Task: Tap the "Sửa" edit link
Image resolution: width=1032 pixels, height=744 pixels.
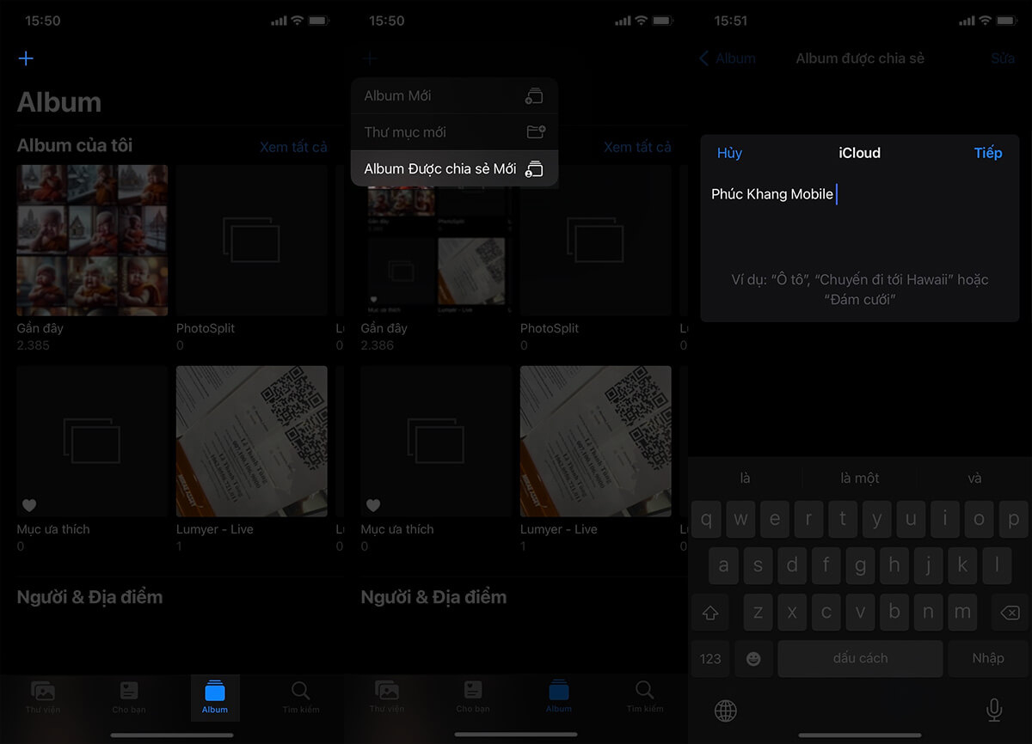Action: 1002,58
